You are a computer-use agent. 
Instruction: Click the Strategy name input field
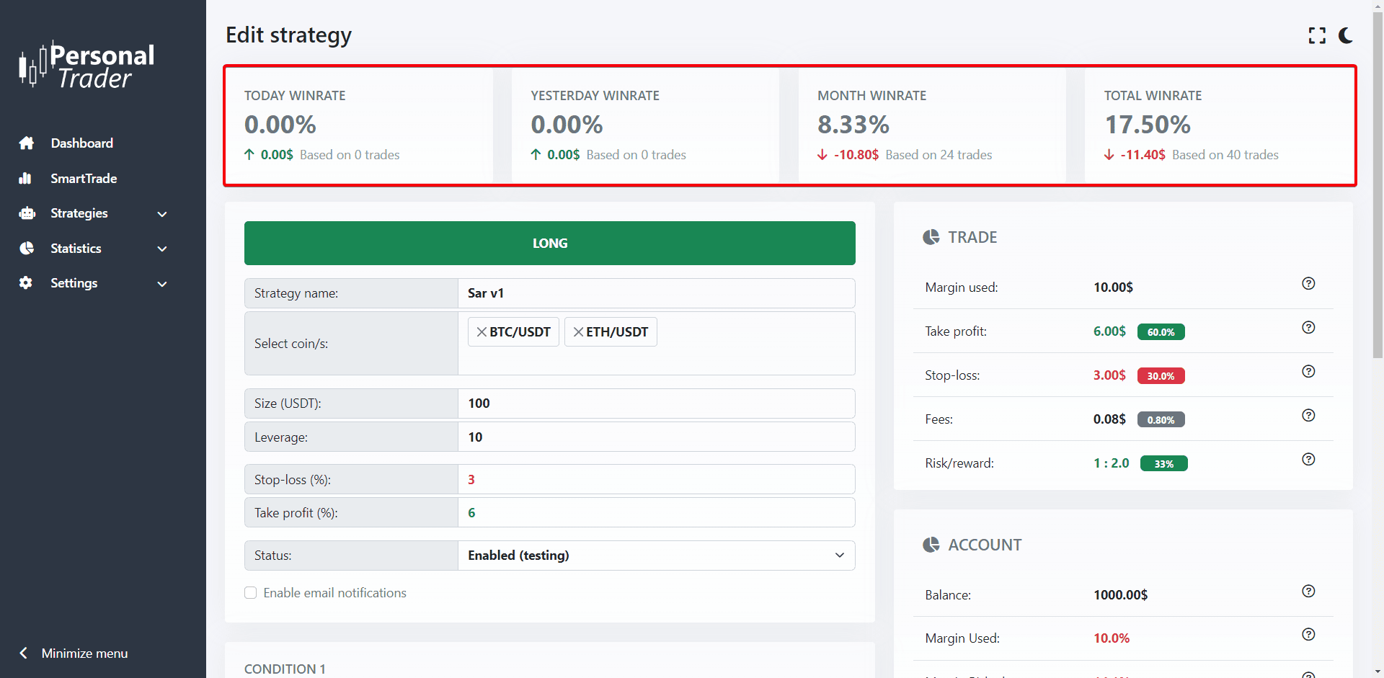point(656,293)
